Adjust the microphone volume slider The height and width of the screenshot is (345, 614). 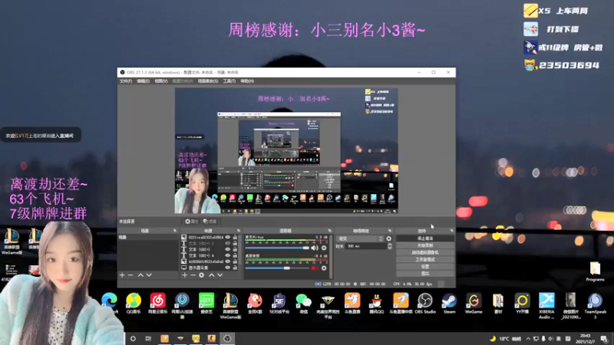click(277, 248)
